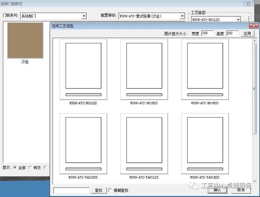Image resolution: width=260 pixels, height=197 pixels.
Task: Click the 应用 apply button
Action: tap(248, 33)
